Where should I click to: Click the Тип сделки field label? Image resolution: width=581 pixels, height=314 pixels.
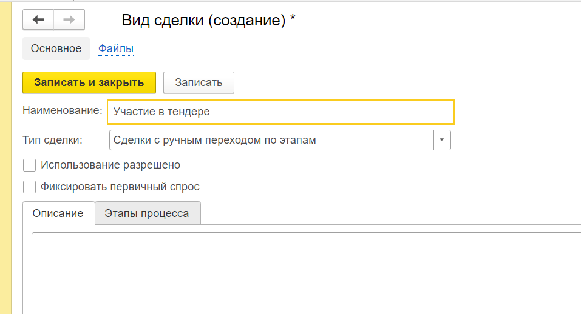(x=52, y=140)
